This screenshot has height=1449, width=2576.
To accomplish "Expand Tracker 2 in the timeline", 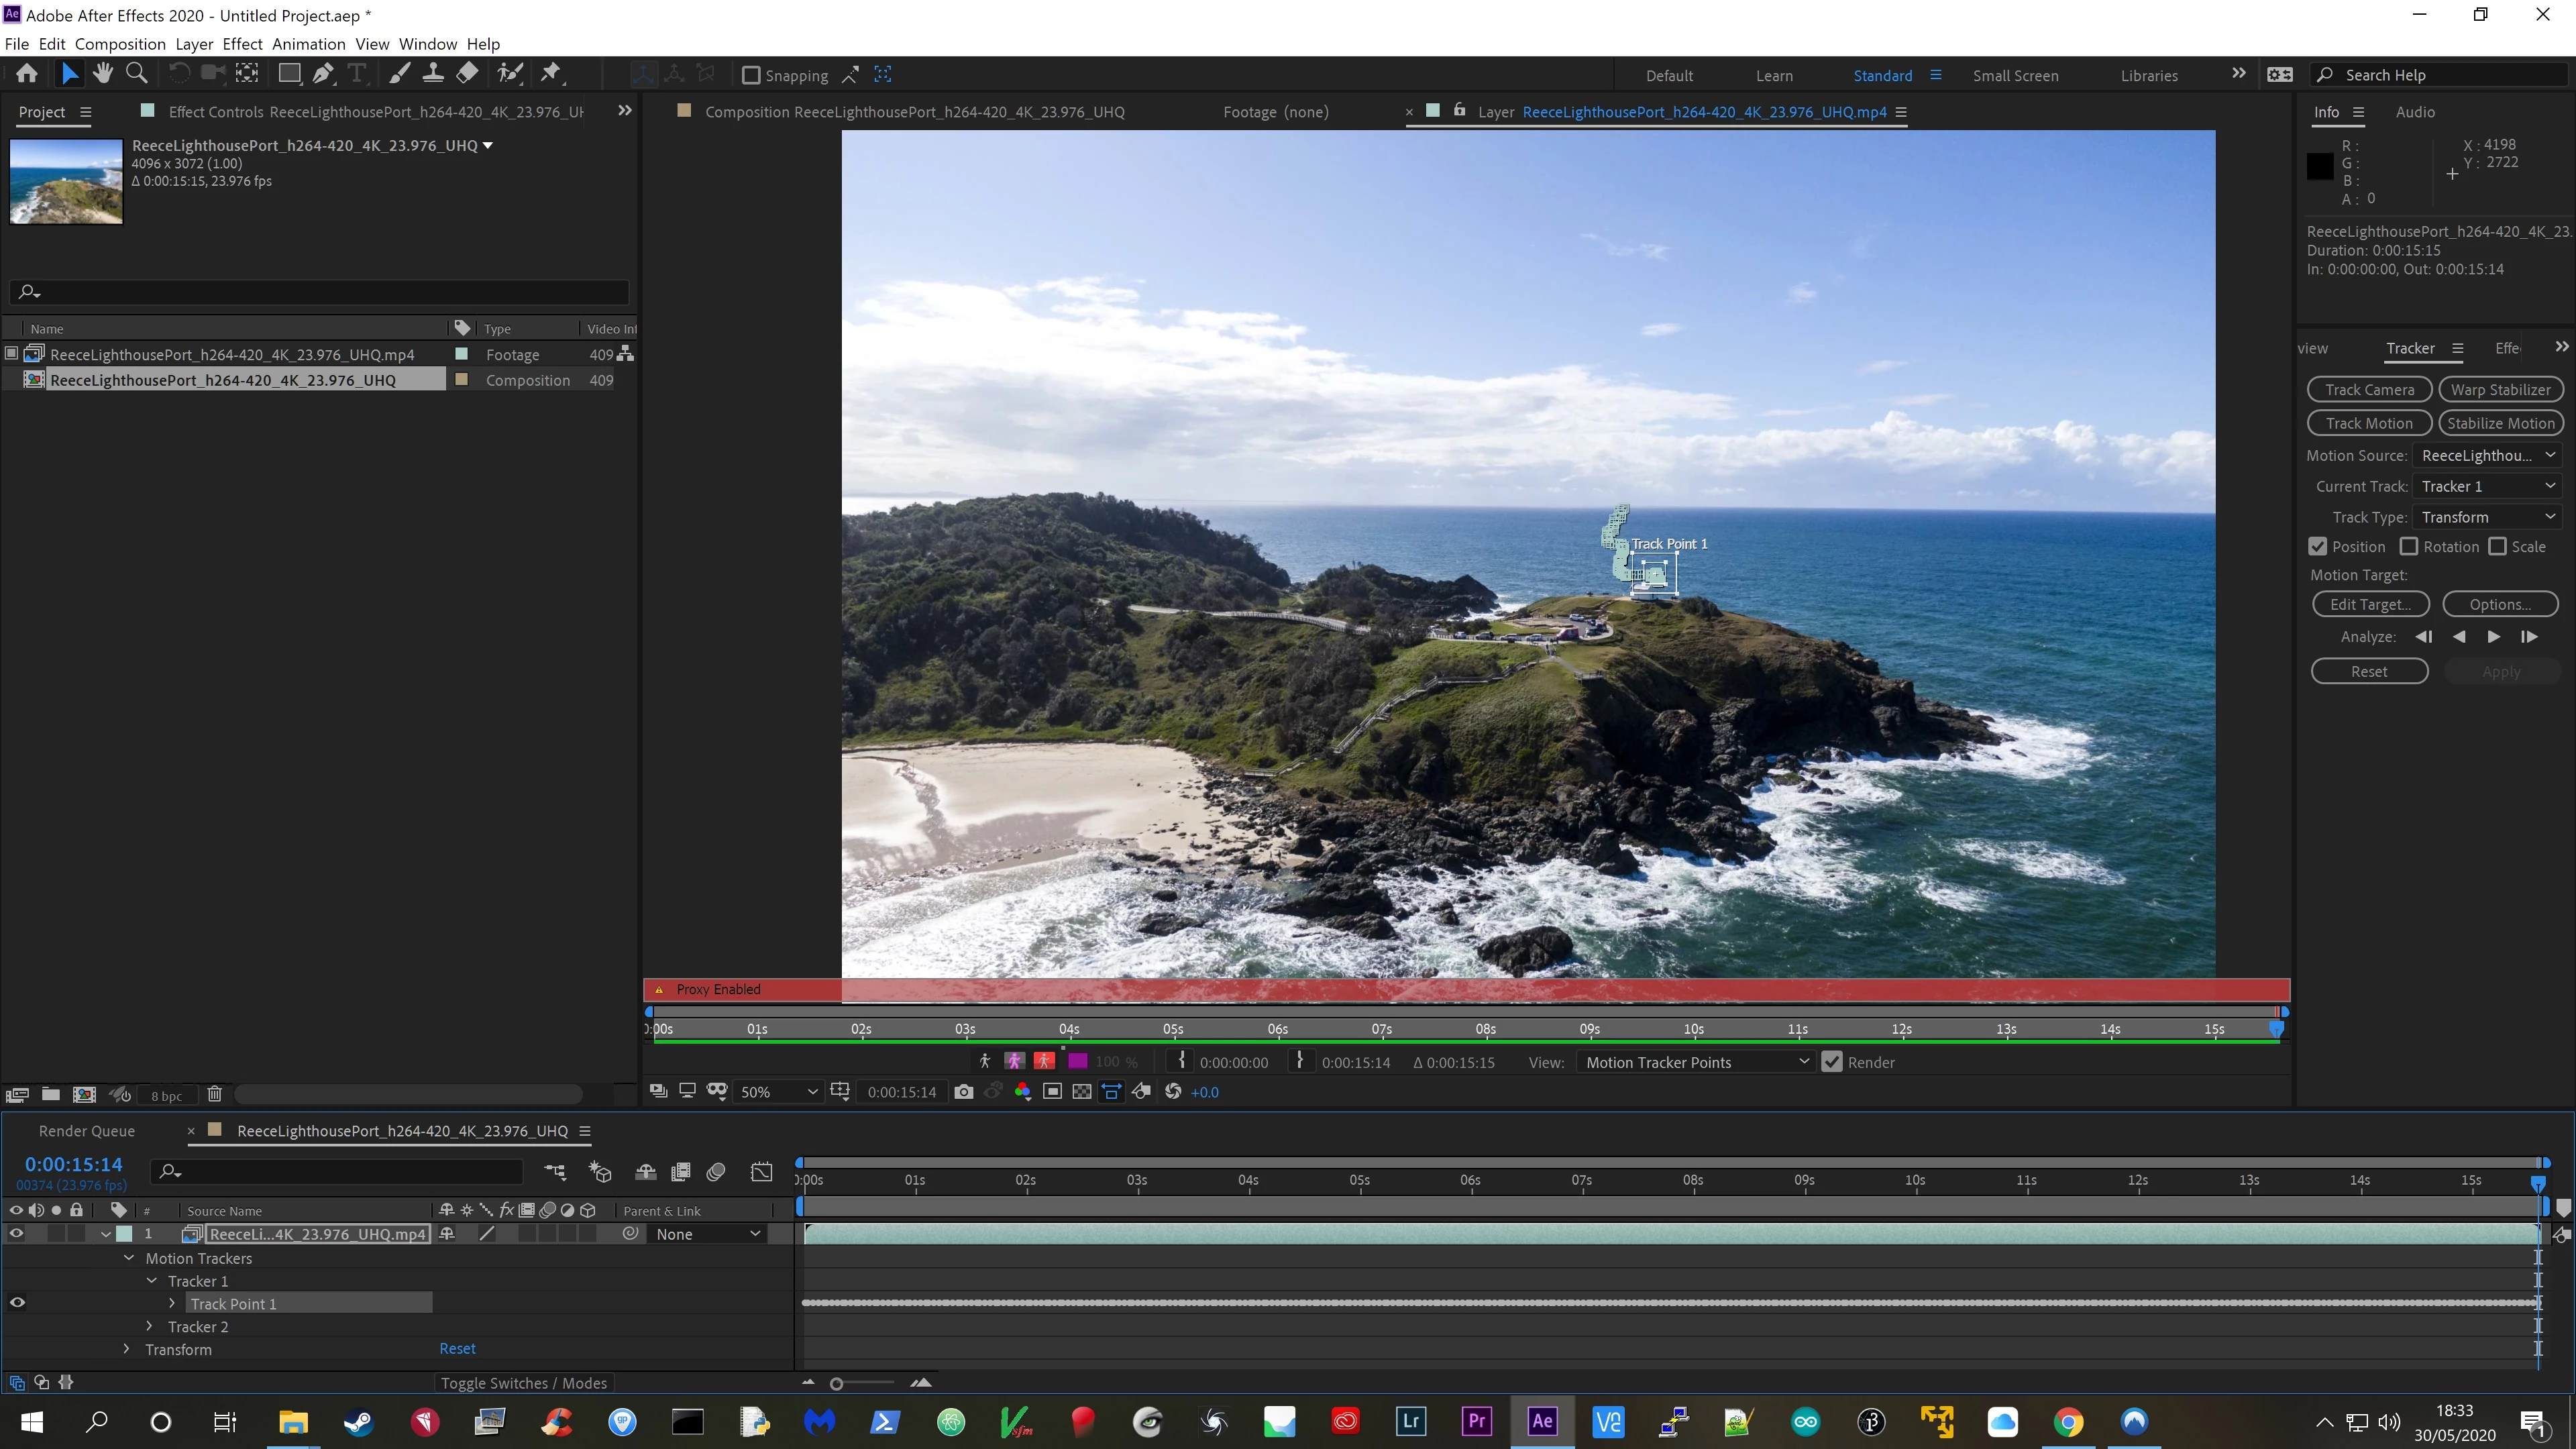I will (150, 1326).
